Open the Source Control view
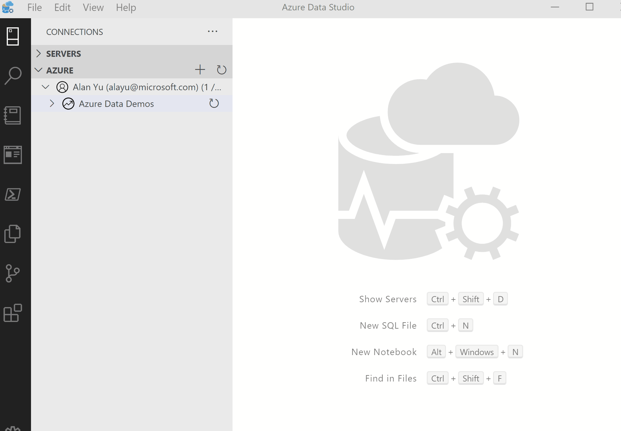621x431 pixels. pyautogui.click(x=12, y=273)
